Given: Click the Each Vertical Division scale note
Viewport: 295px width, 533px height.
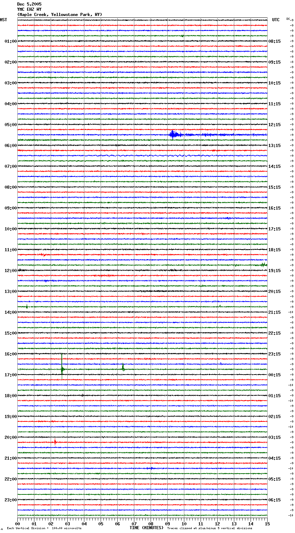Looking at the screenshot, I should pos(44,528).
